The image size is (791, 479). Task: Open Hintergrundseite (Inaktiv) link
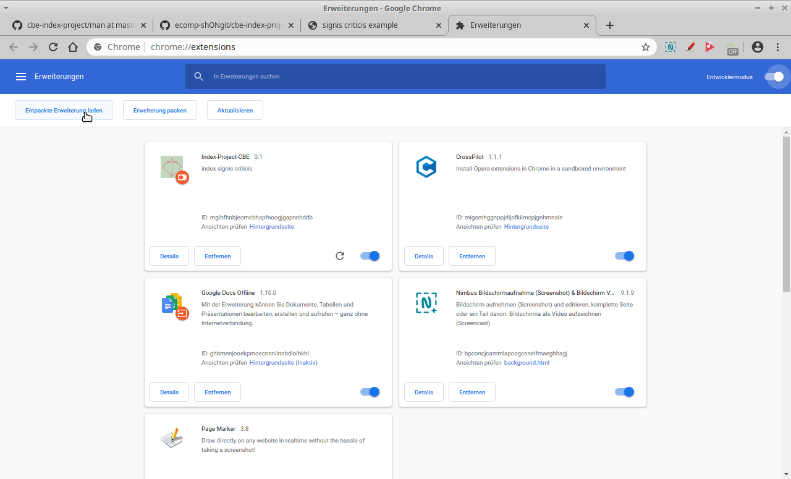coord(284,363)
